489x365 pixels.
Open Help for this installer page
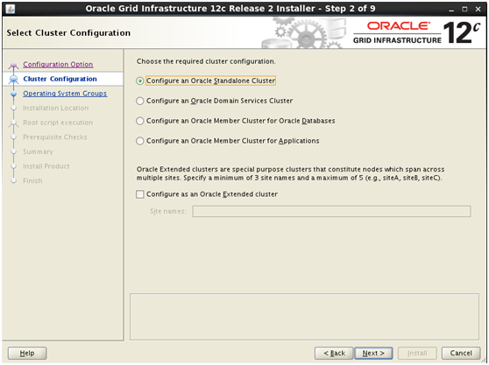tap(27, 353)
